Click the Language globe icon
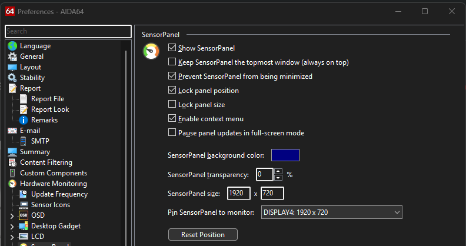This screenshot has height=246, width=466. click(12, 46)
